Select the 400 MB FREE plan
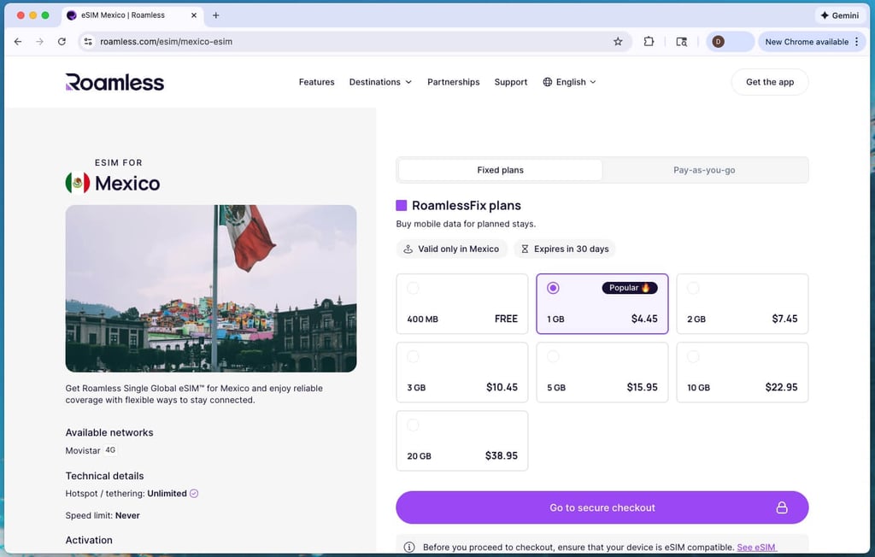875x557 pixels. pyautogui.click(x=462, y=303)
